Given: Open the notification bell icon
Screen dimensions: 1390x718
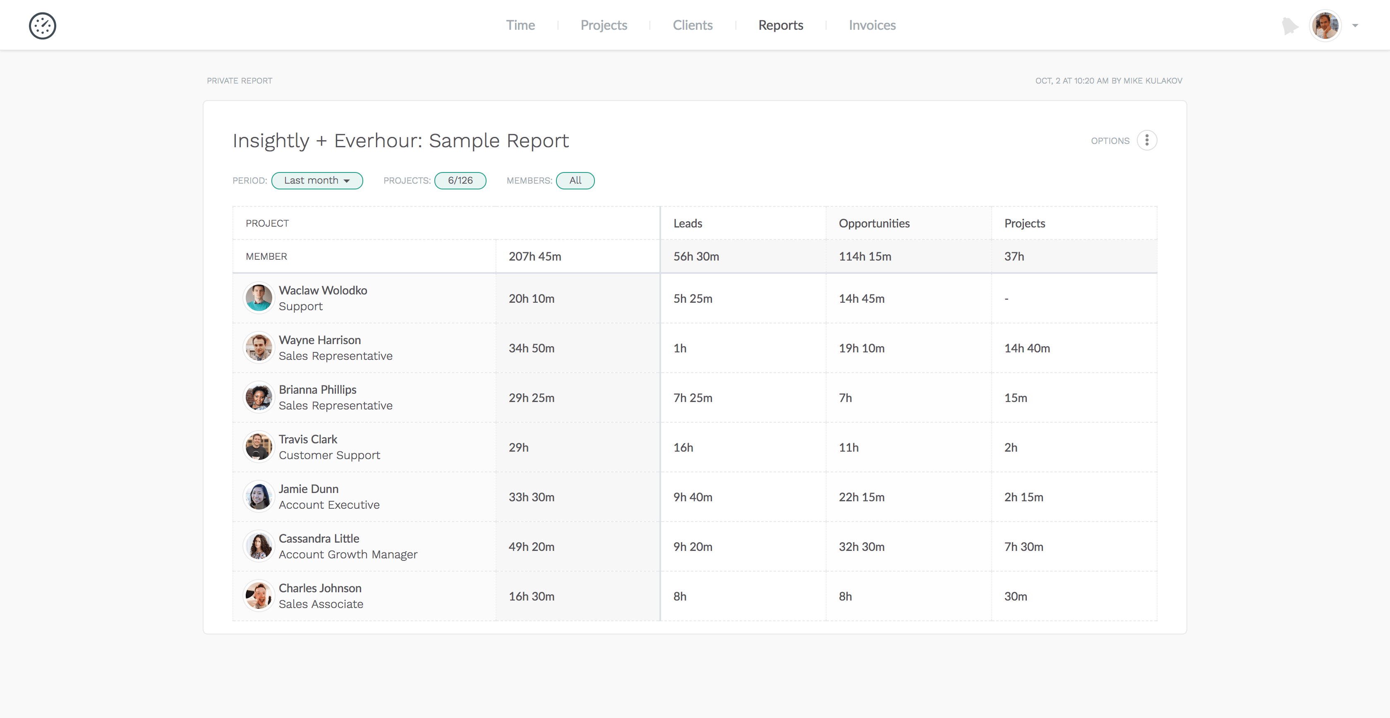Looking at the screenshot, I should [1289, 25].
